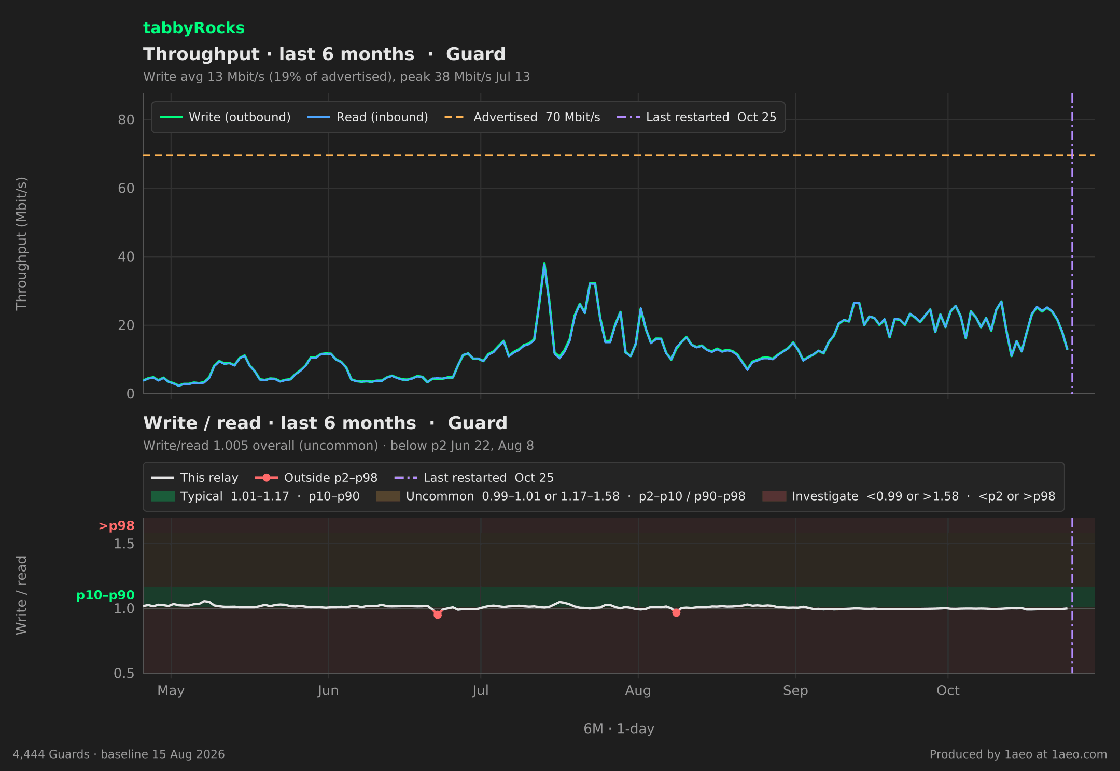The width and height of the screenshot is (1120, 771).
Task: Click the tabbyRocks relay name
Action: pos(193,28)
